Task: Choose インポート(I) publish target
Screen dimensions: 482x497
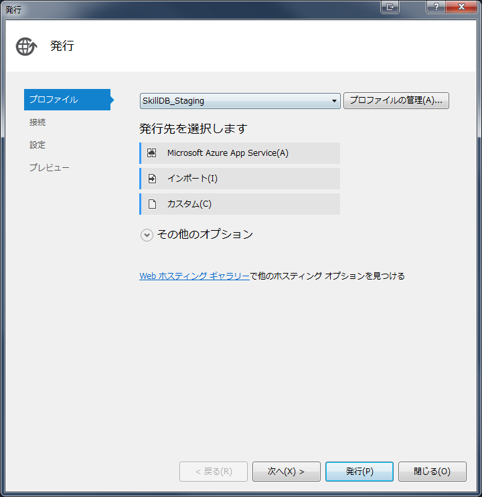Action: [240, 179]
